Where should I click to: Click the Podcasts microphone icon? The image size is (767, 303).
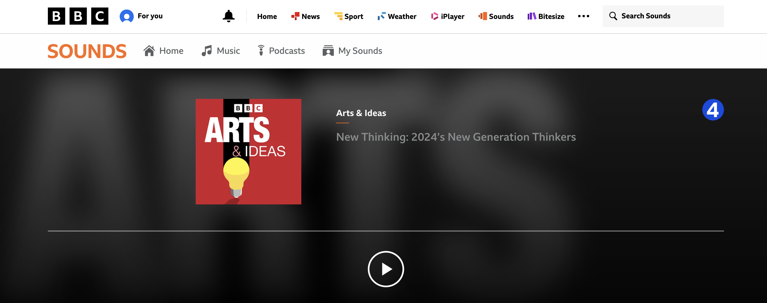261,50
